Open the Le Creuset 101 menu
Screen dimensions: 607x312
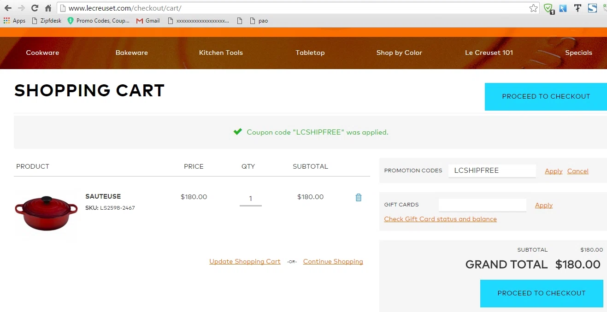489,53
